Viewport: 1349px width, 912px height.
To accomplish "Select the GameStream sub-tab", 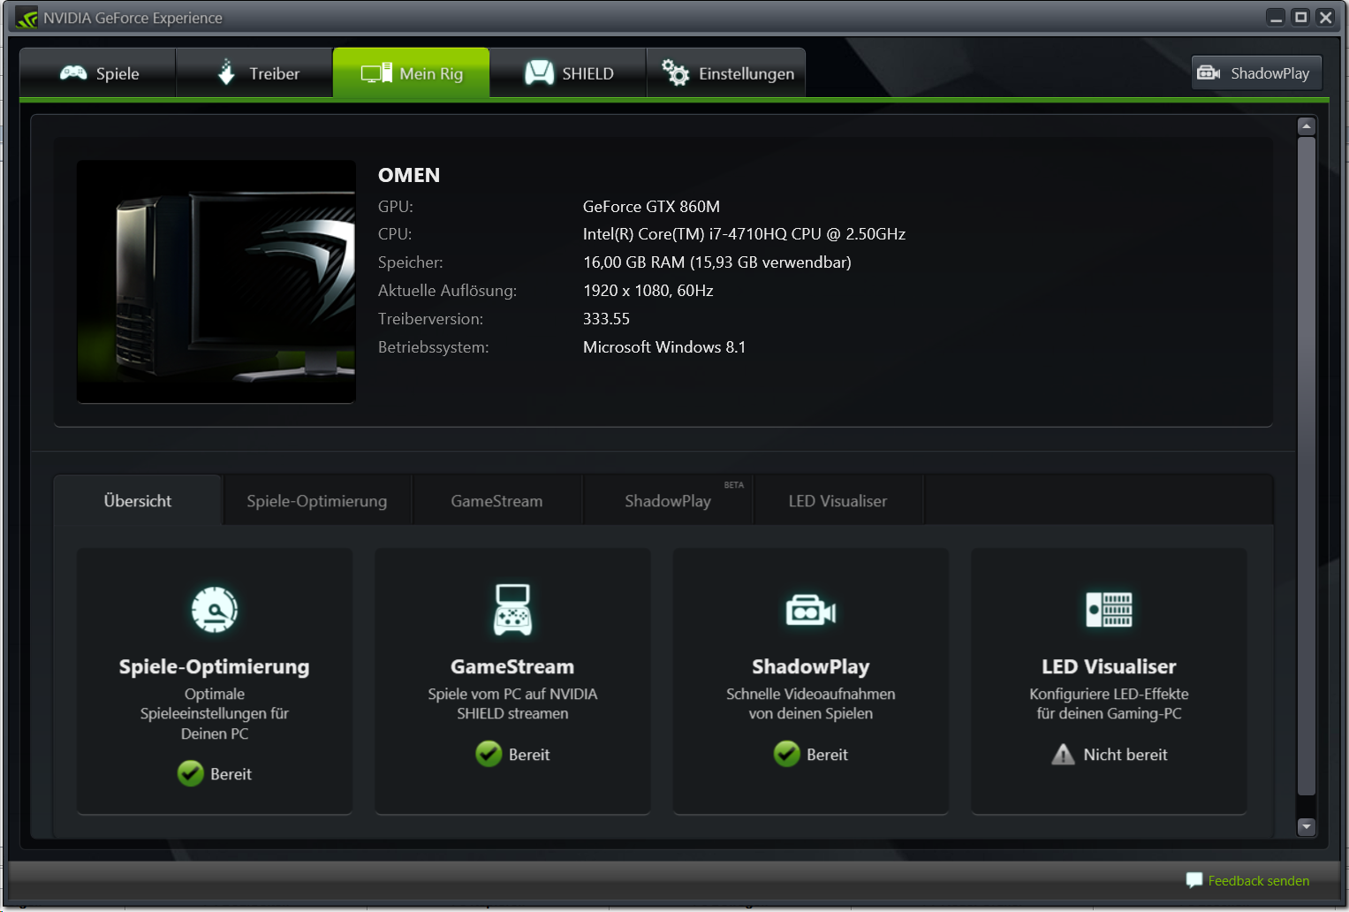I will [496, 501].
